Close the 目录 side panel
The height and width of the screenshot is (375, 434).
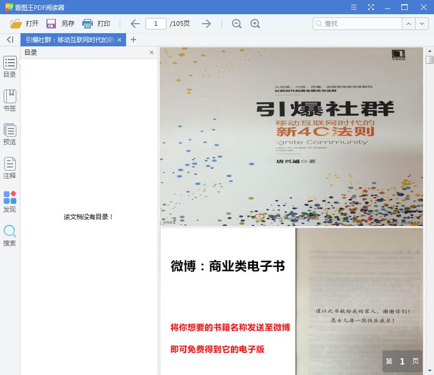151,53
